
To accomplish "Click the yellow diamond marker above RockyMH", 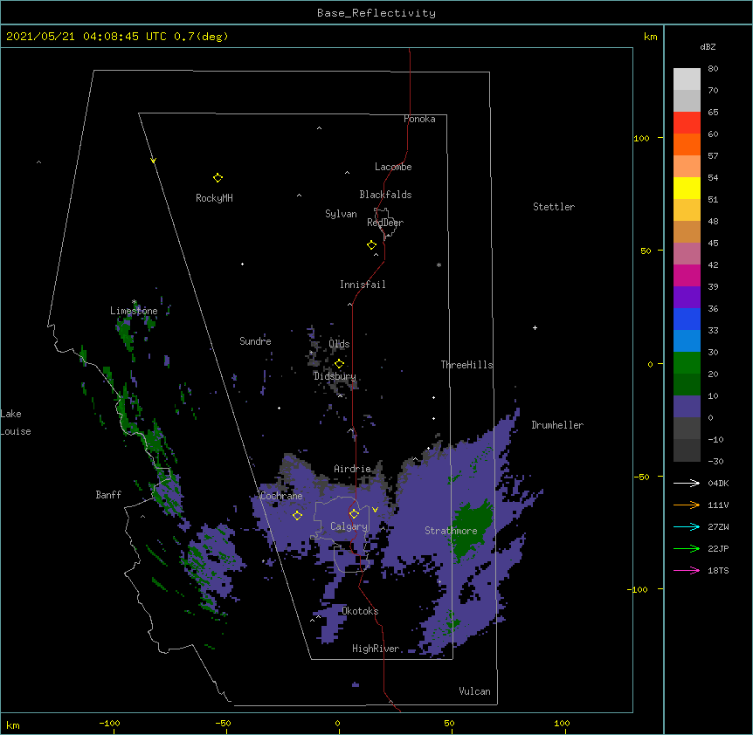I will pyautogui.click(x=218, y=178).
